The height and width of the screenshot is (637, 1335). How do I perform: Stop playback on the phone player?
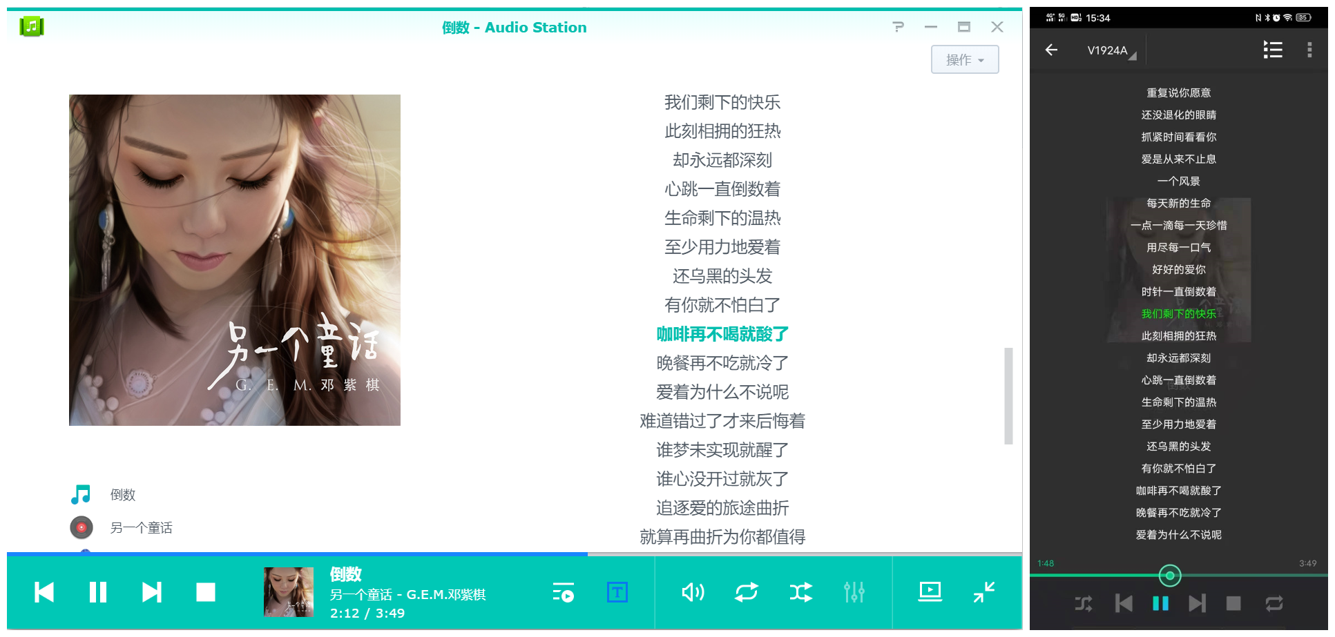1233,604
